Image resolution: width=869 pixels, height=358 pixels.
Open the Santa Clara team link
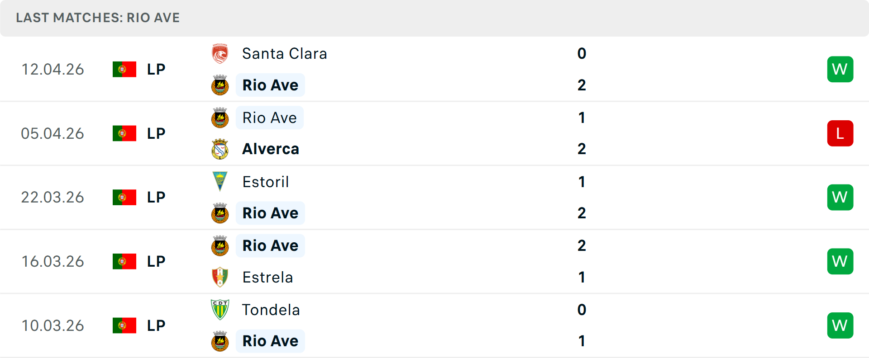(284, 54)
